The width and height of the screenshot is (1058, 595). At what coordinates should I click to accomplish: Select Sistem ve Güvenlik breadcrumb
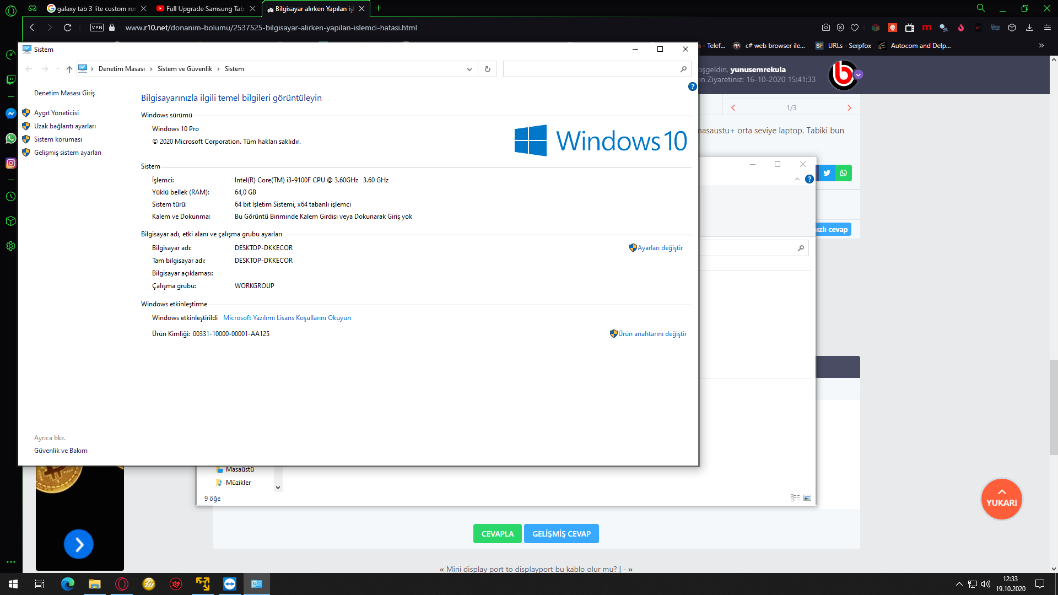tap(185, 69)
